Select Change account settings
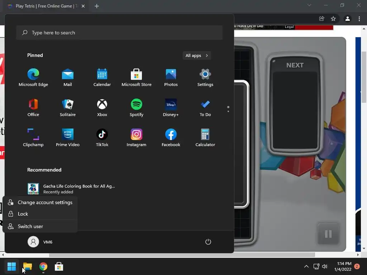This screenshot has width=367, height=275. 40,203
